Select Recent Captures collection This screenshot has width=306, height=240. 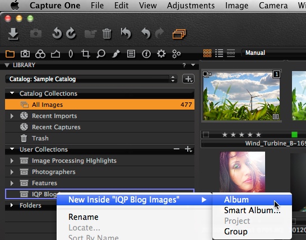(100, 127)
